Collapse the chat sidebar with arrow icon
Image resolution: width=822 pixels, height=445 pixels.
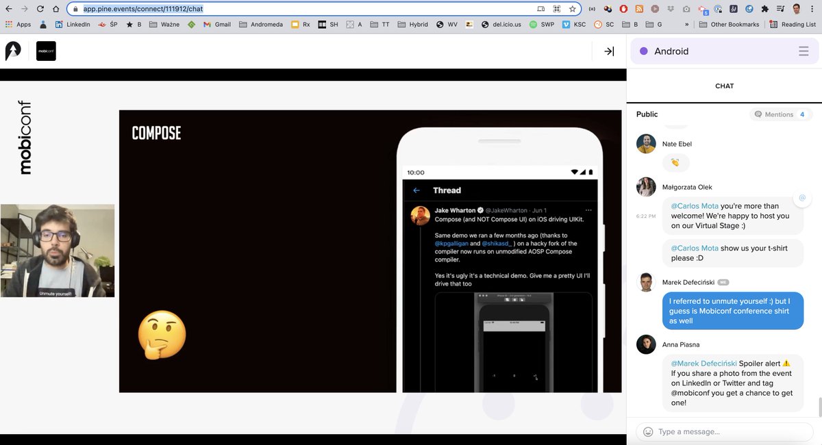609,51
